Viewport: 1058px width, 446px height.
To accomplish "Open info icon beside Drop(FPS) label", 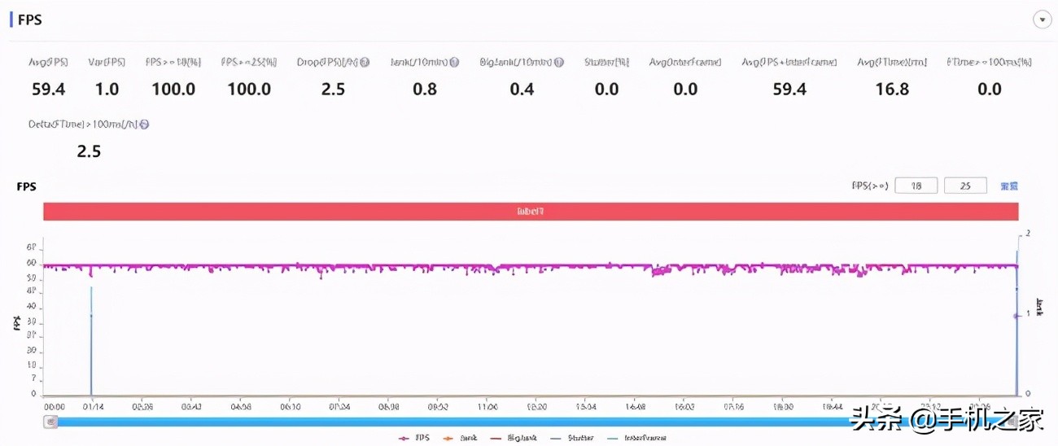I will tap(365, 63).
